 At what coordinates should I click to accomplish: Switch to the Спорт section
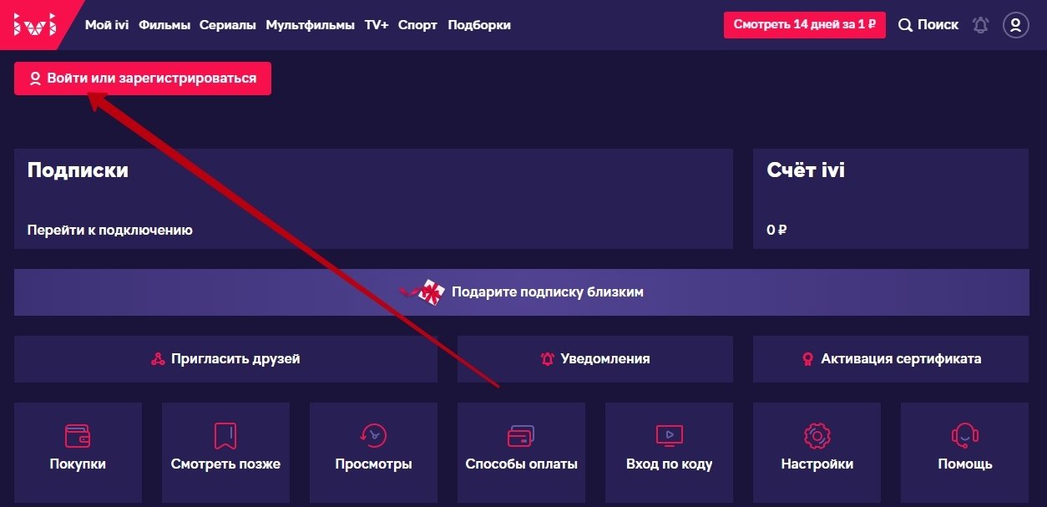click(417, 25)
